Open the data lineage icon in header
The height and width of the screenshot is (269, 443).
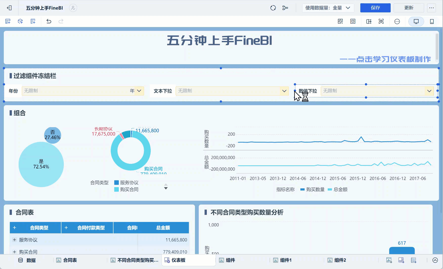click(285, 8)
